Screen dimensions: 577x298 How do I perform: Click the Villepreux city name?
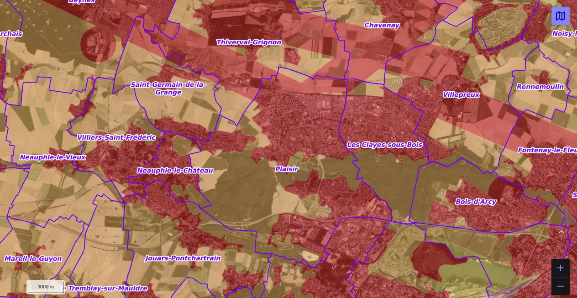pos(462,94)
